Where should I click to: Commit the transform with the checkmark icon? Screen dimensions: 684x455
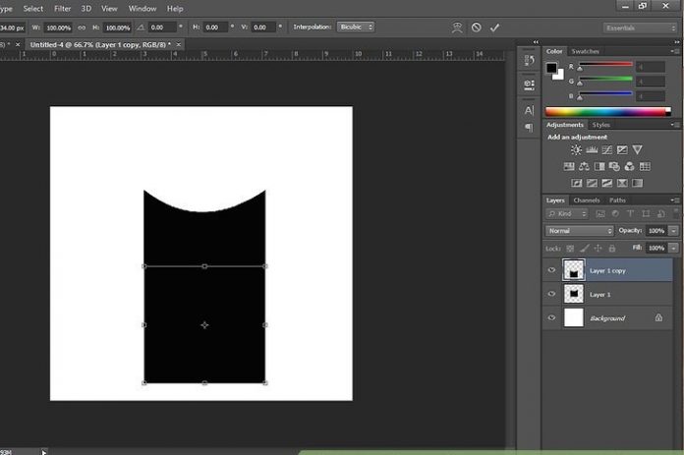coord(494,28)
